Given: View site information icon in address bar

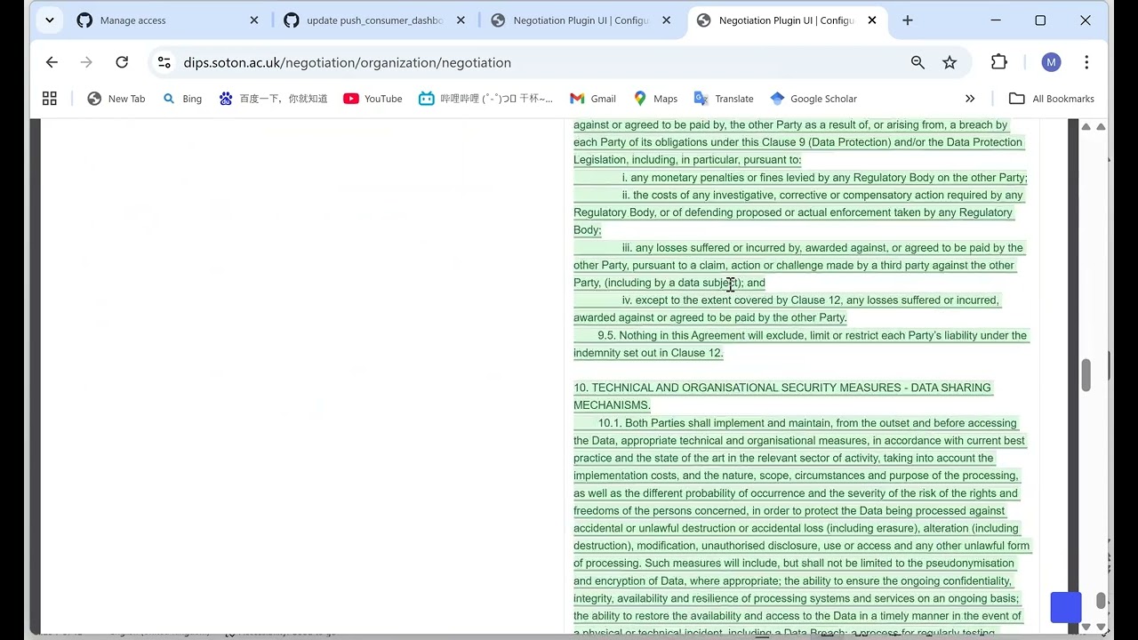Looking at the screenshot, I should [164, 62].
